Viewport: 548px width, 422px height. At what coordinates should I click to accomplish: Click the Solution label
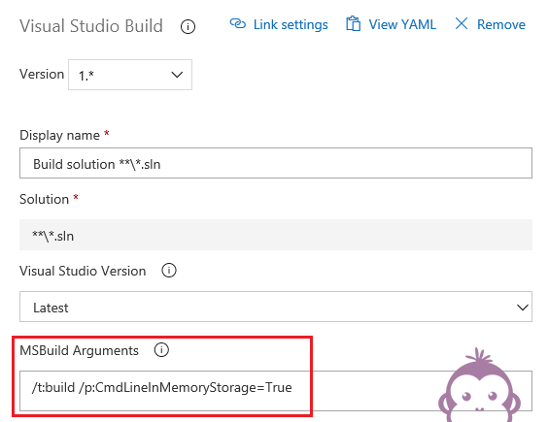(44, 199)
